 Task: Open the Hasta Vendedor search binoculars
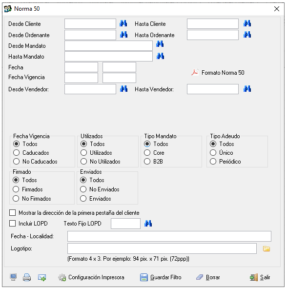[x=247, y=89]
